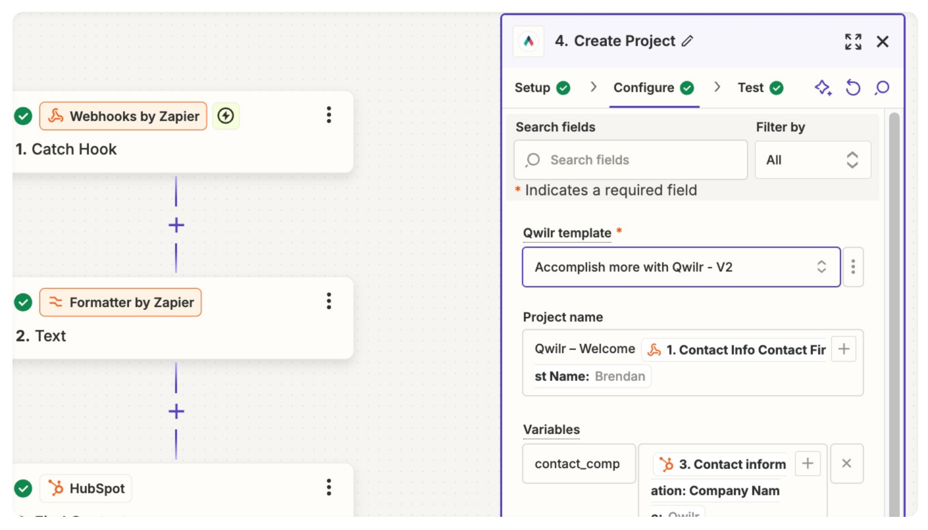Viewport: 928px width, 530px height.
Task: Click the comment bubble icon in panel
Action: click(882, 88)
